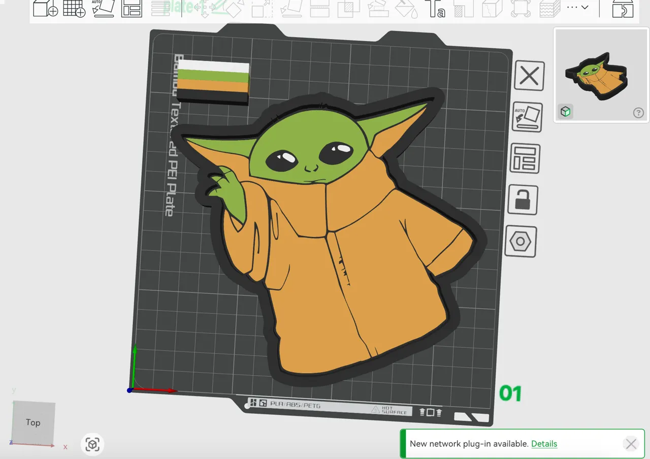Open the seam painting cube tool
650x459 pixels.
492,8
